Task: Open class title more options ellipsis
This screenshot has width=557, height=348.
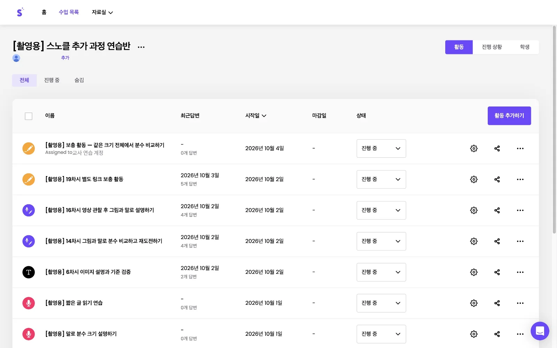Action: (x=141, y=47)
